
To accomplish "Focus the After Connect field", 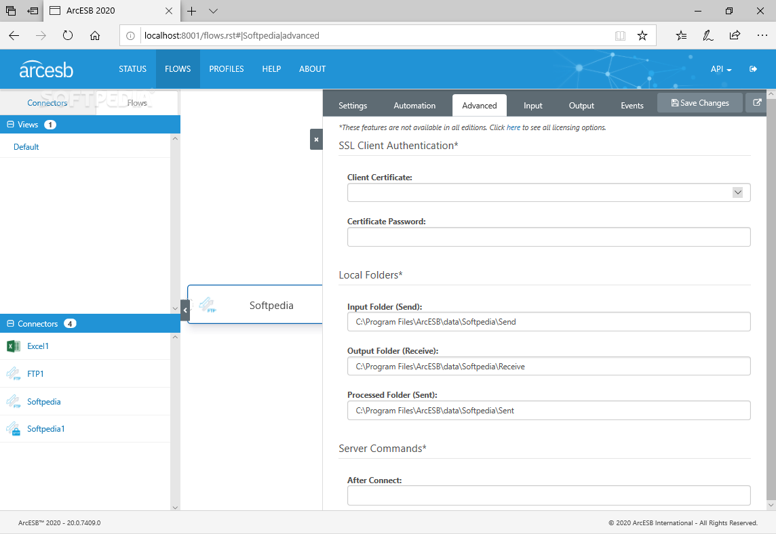I will [549, 495].
